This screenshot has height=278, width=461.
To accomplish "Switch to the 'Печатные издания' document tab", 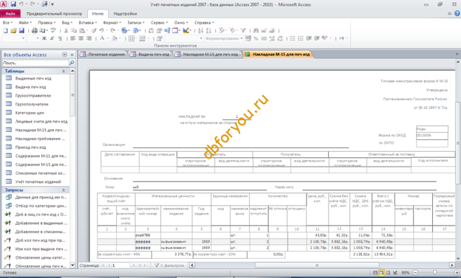I will (x=103, y=55).
